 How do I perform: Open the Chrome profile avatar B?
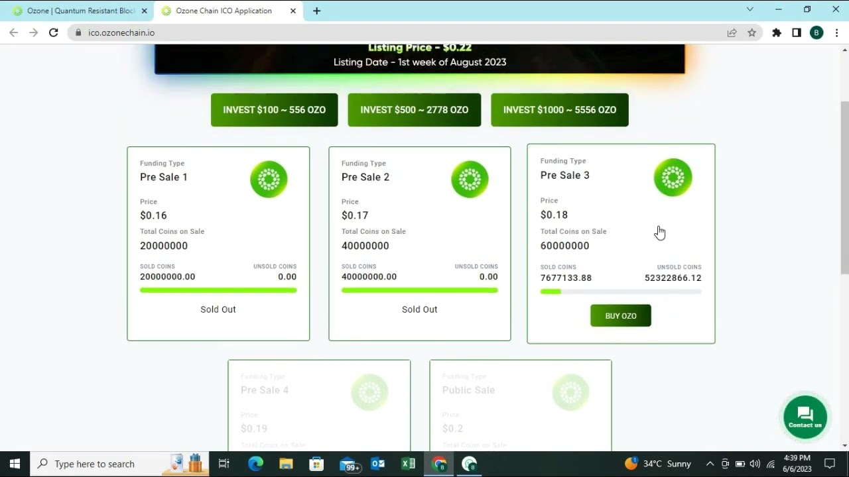point(816,32)
